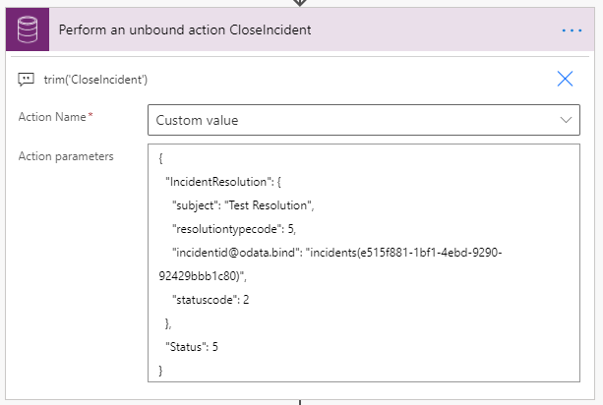603x405 pixels.
Task: Expand the Action Name dropdown chevron
Action: (x=566, y=120)
